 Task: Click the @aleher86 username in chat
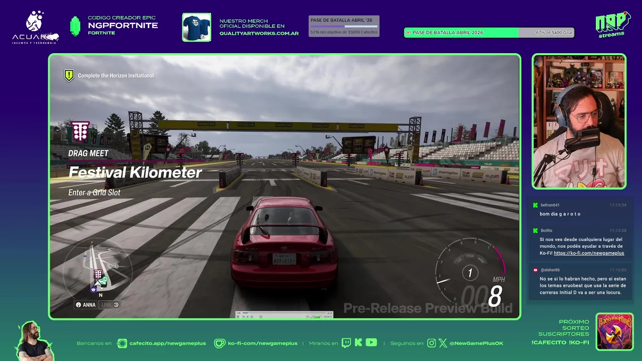(550, 270)
